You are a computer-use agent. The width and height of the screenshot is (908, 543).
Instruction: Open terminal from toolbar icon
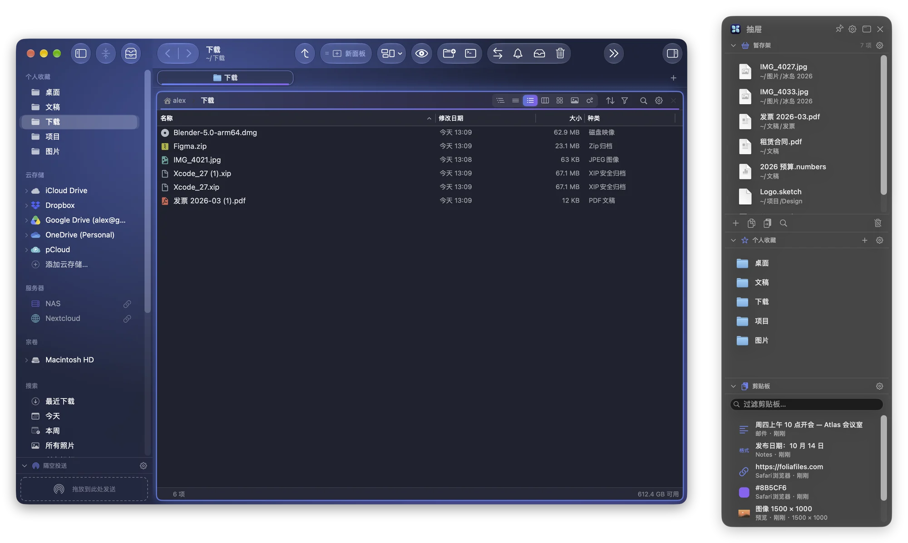(x=470, y=53)
